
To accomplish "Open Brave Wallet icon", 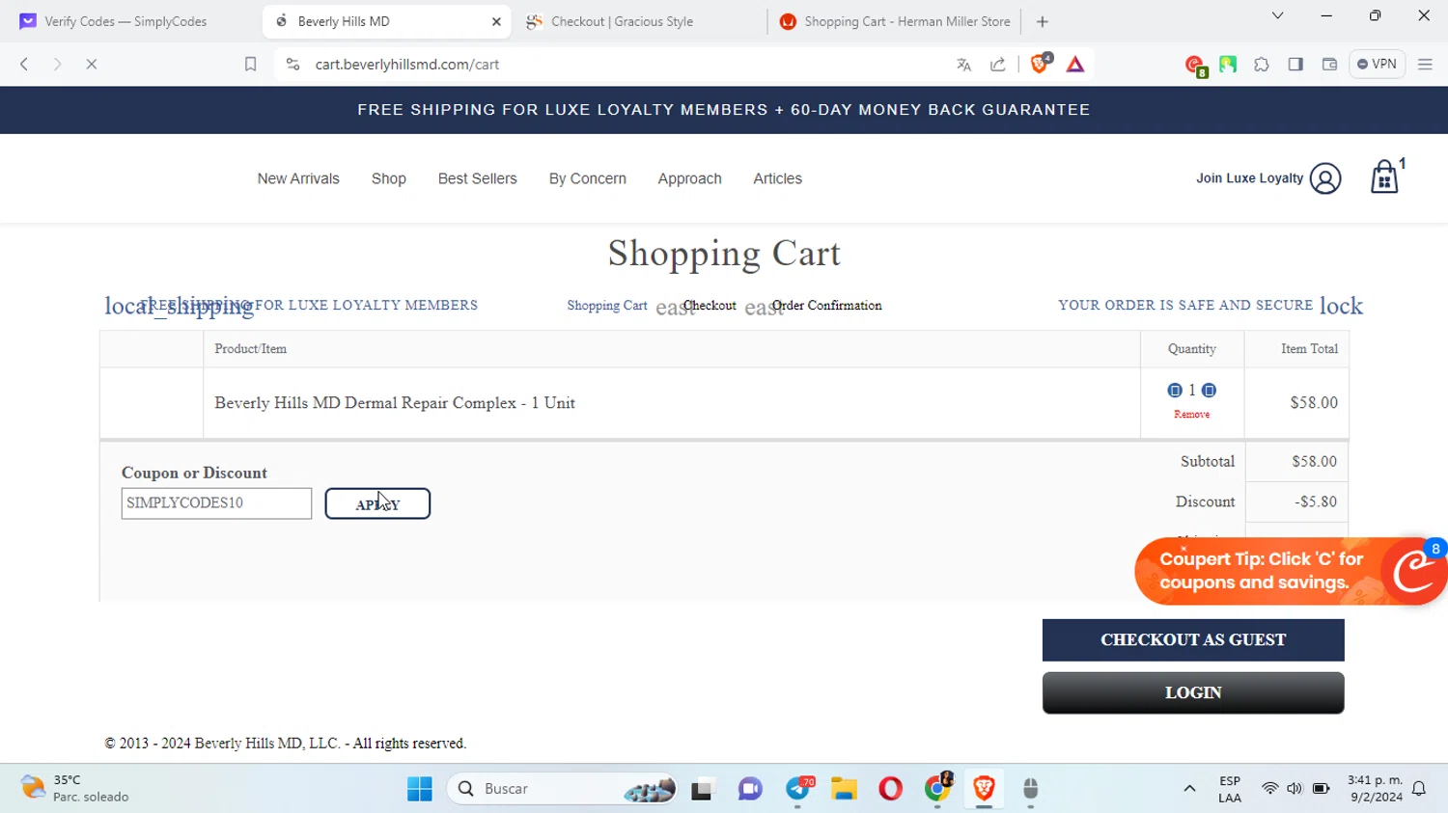I will tap(1329, 65).
